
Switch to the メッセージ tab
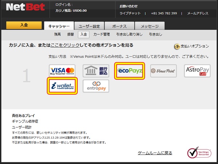click(150, 26)
